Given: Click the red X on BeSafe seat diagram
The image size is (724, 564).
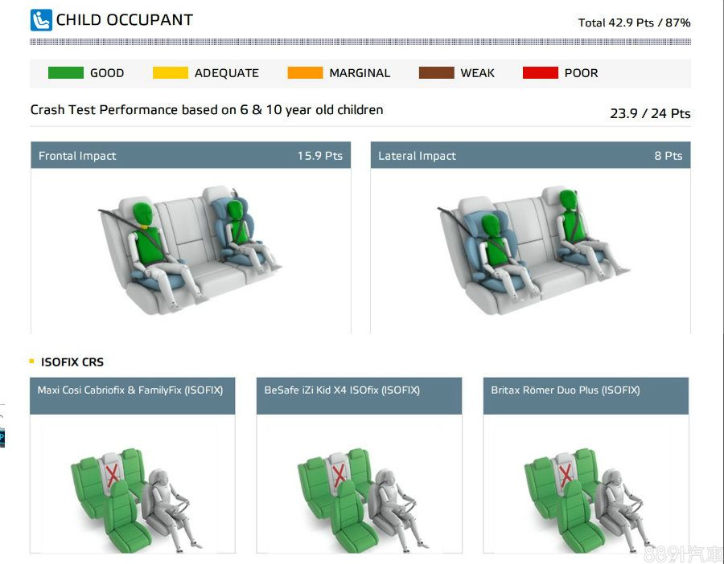Looking at the screenshot, I should [x=339, y=472].
